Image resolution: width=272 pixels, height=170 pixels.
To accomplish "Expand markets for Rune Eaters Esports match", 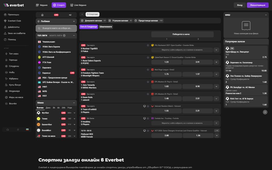I will point(216,62).
